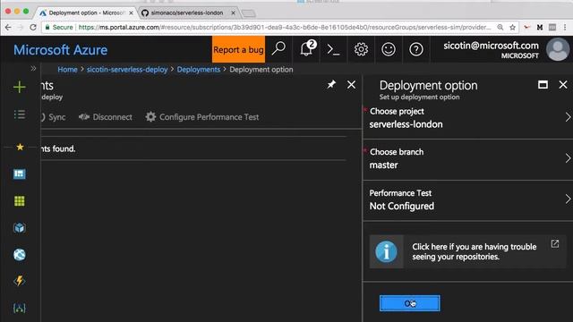Open a new browser tab

point(249,13)
